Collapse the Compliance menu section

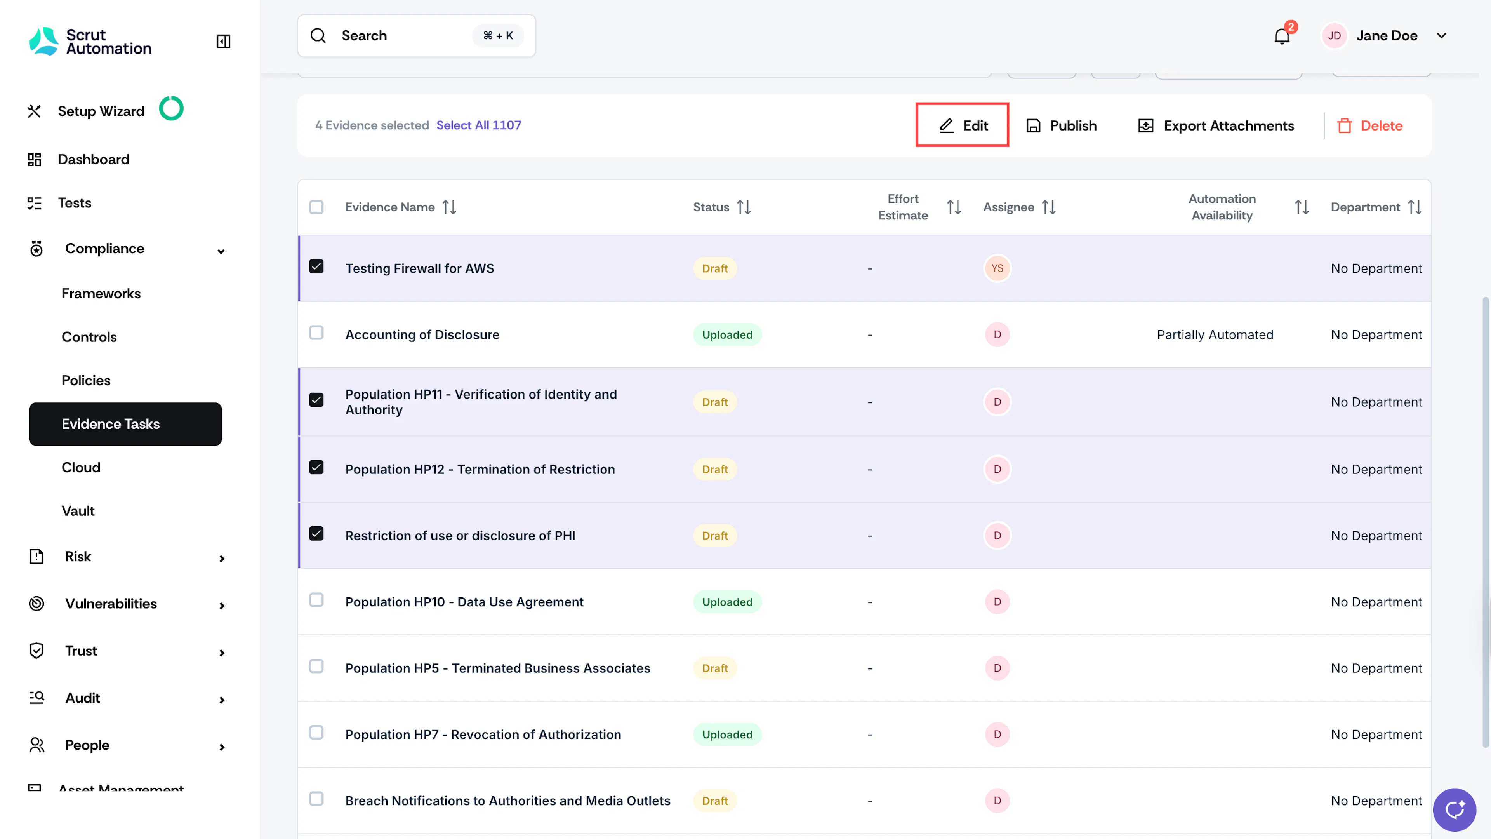221,251
